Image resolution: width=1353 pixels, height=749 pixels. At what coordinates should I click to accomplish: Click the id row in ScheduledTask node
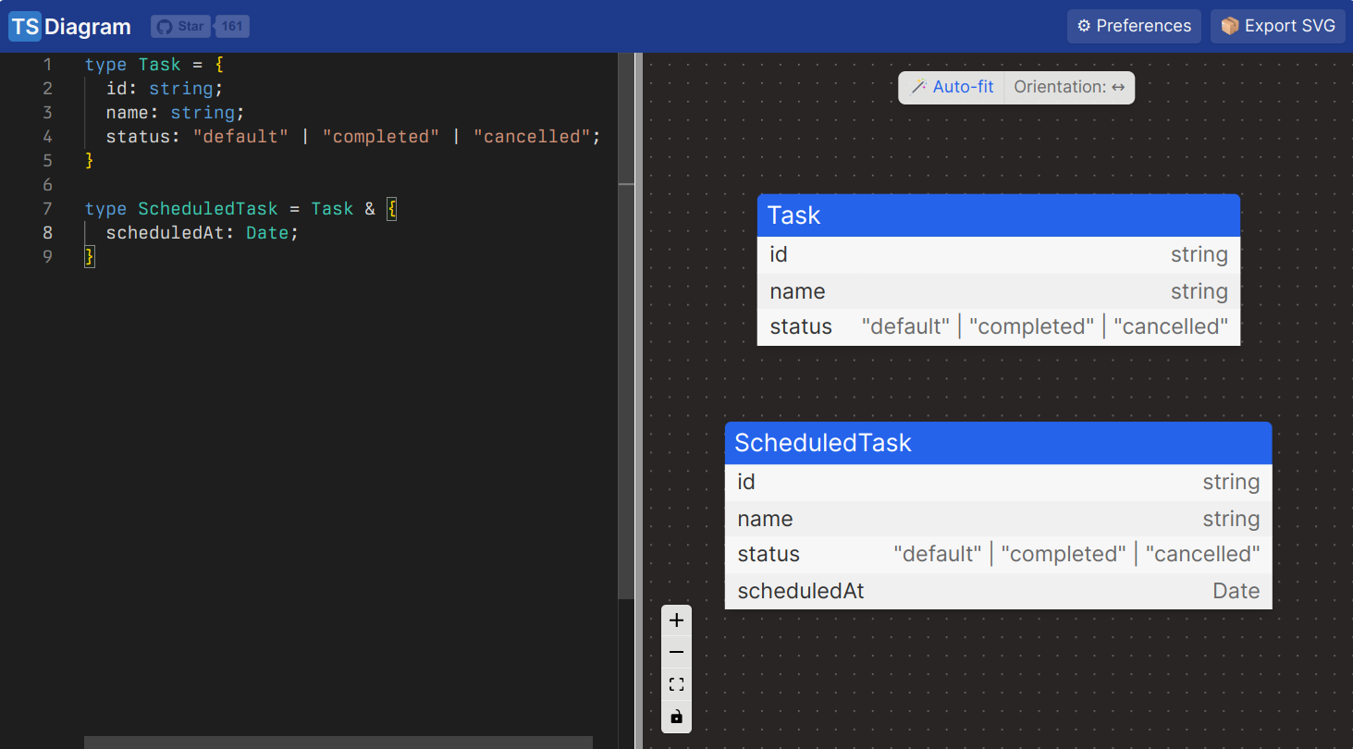[x=999, y=482]
